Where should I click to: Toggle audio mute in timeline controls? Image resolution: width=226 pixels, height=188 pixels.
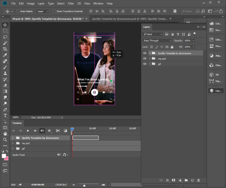pos(42,131)
